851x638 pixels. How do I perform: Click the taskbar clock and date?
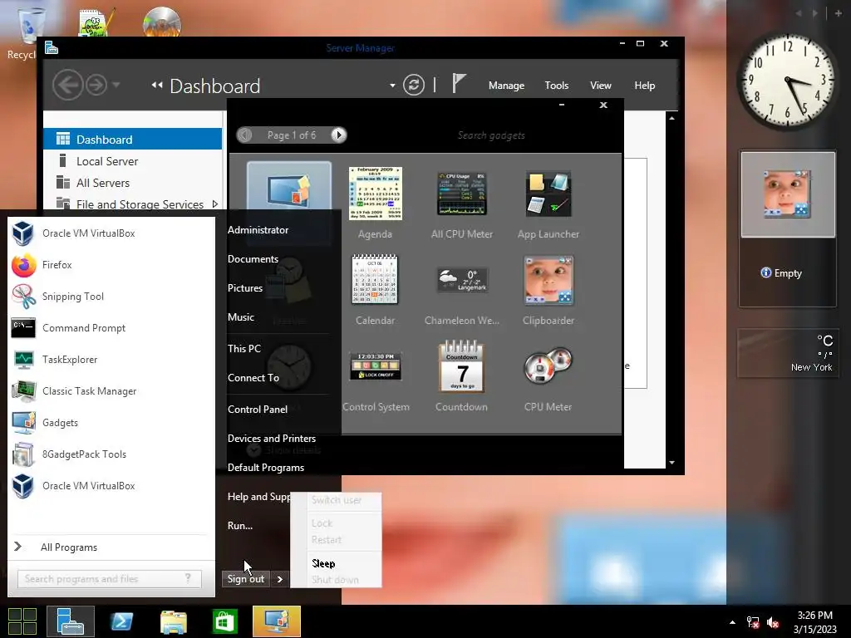(814, 622)
